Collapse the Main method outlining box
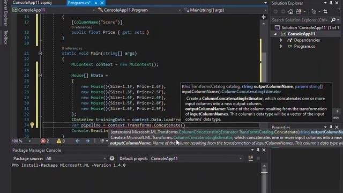 40,54
